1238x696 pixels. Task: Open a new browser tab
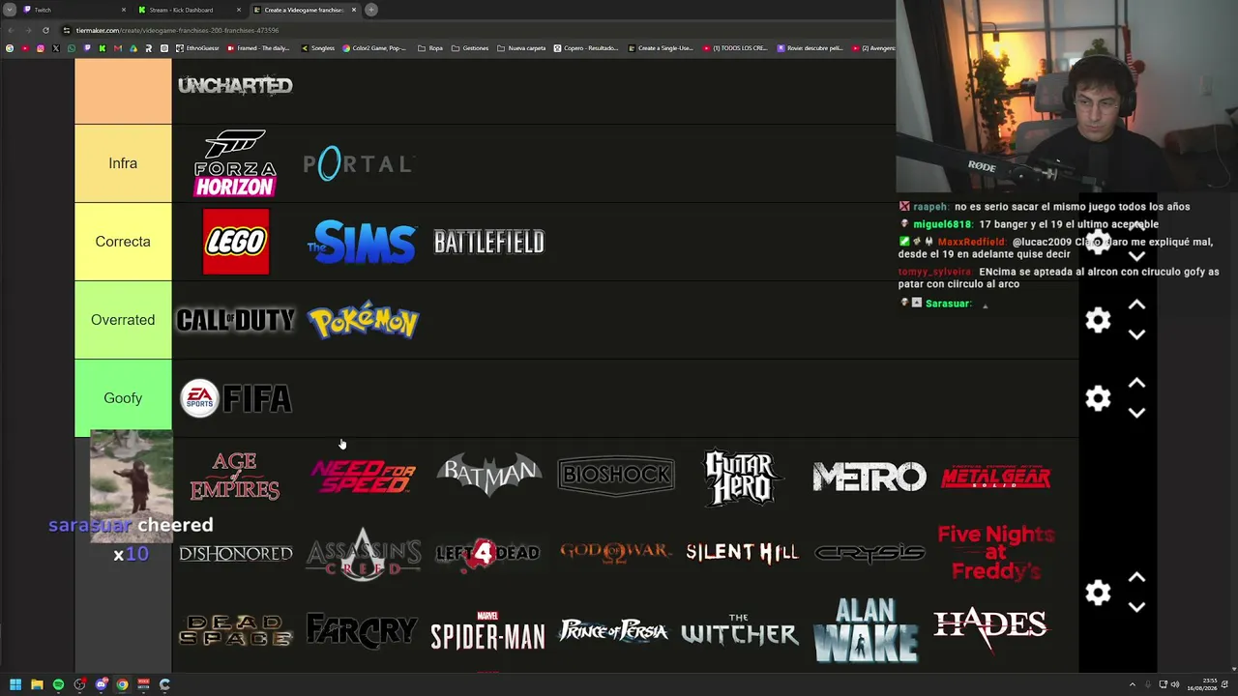pyautogui.click(x=371, y=10)
